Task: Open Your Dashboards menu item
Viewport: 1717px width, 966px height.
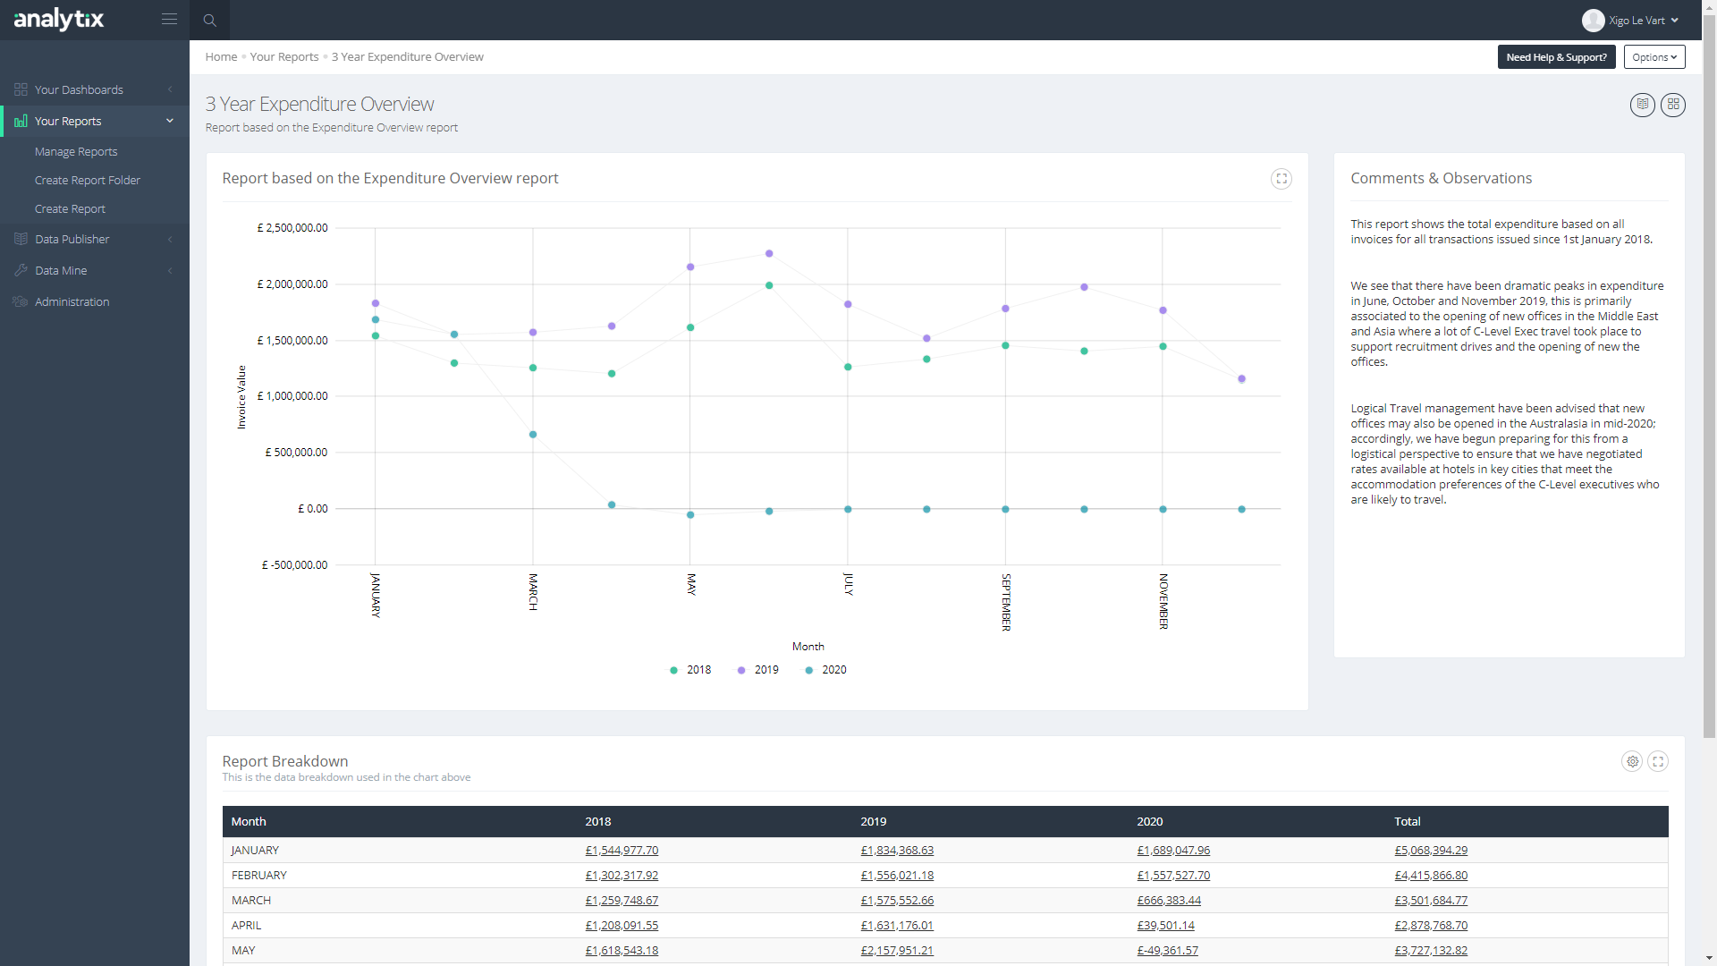Action: click(x=95, y=89)
